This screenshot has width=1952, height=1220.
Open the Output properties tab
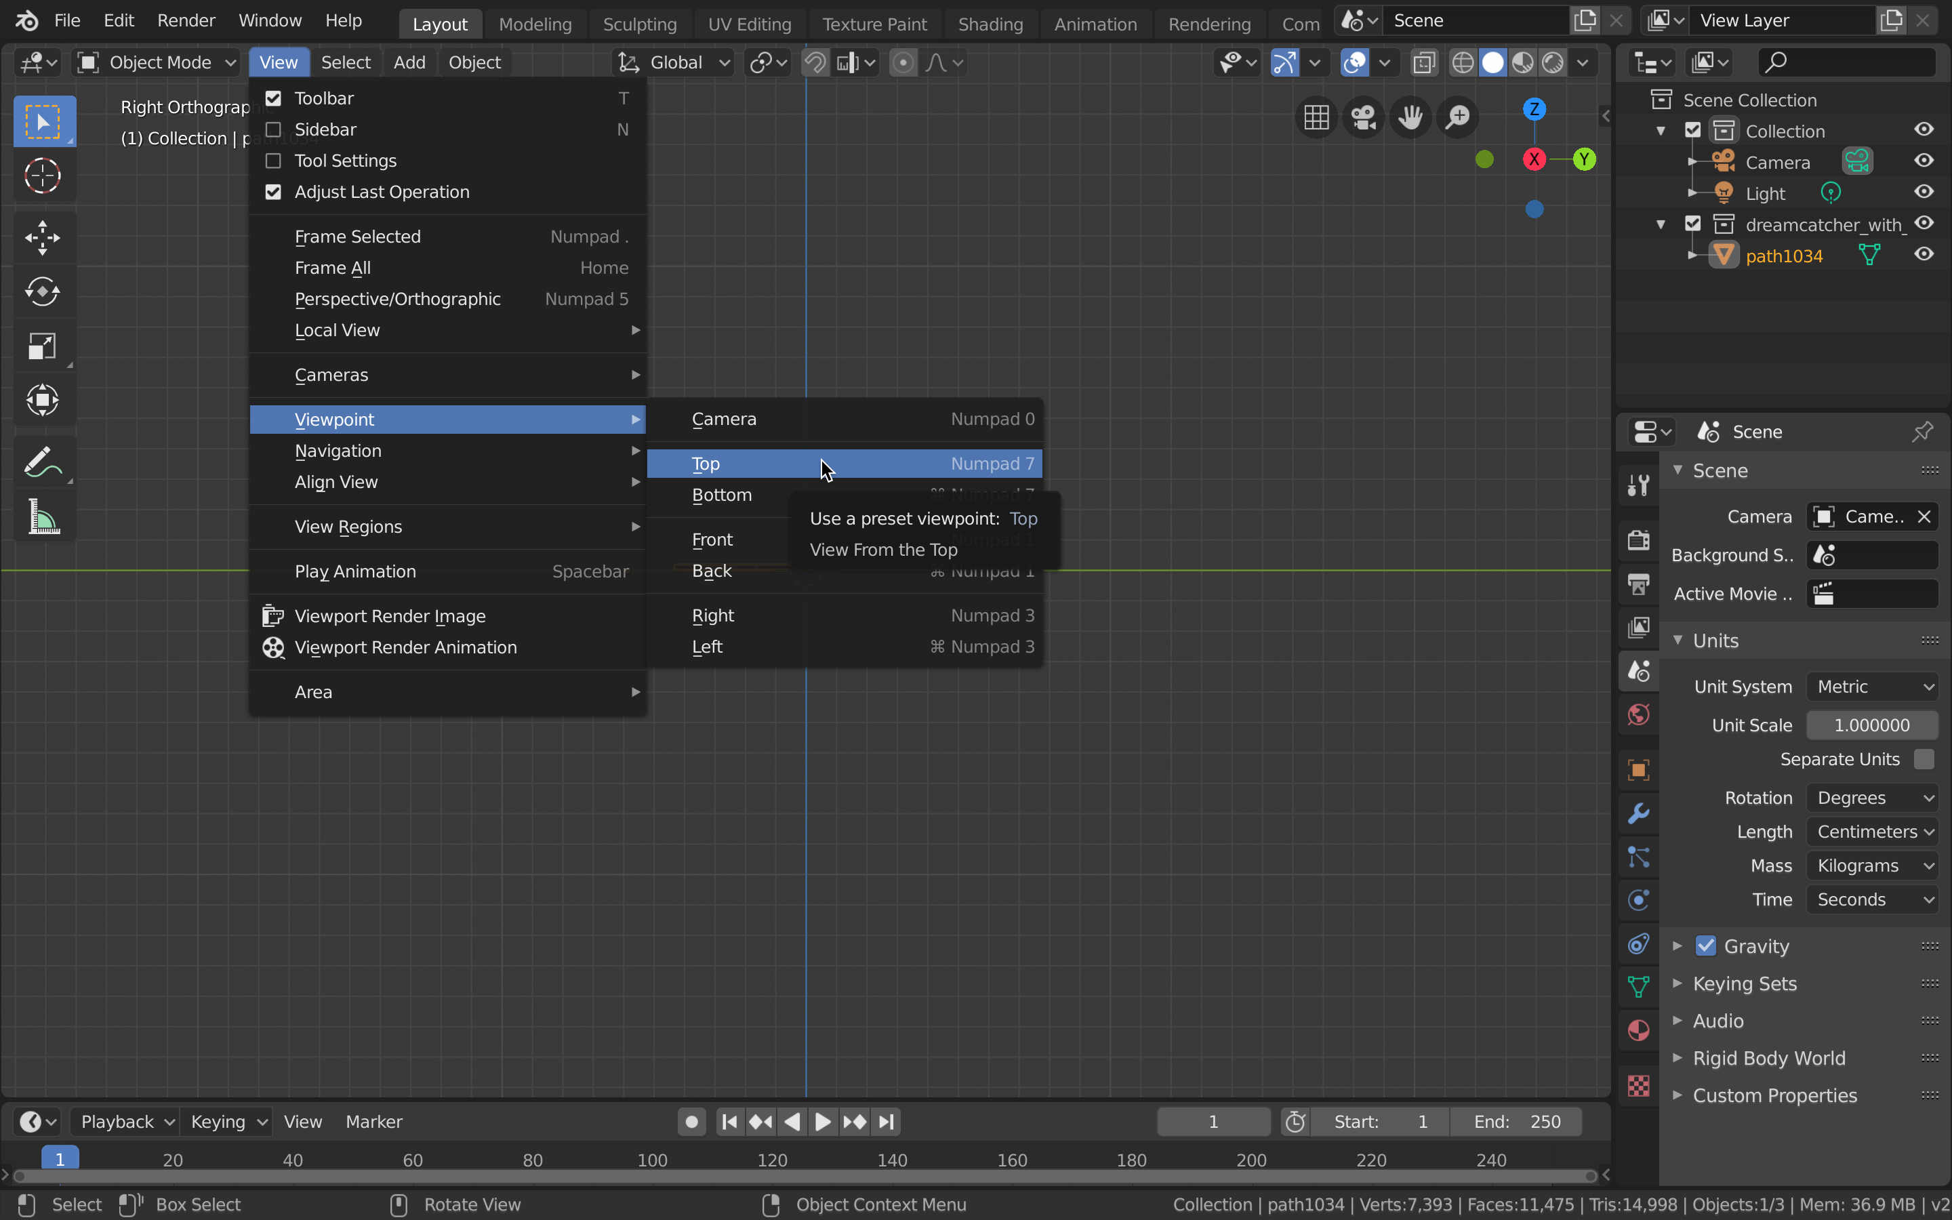(1638, 584)
